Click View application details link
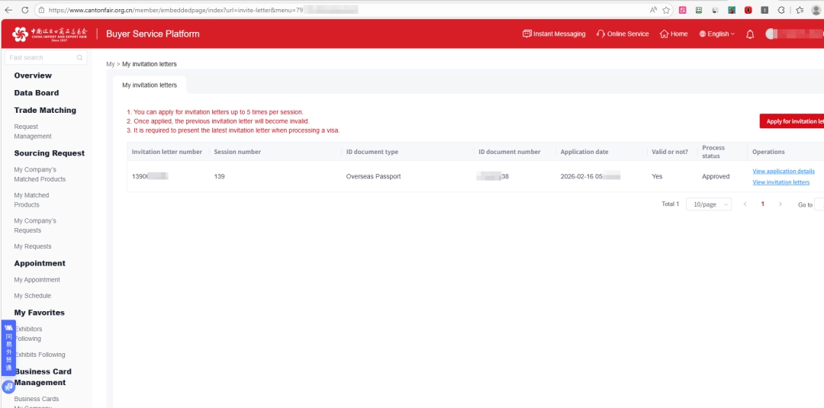 point(784,172)
